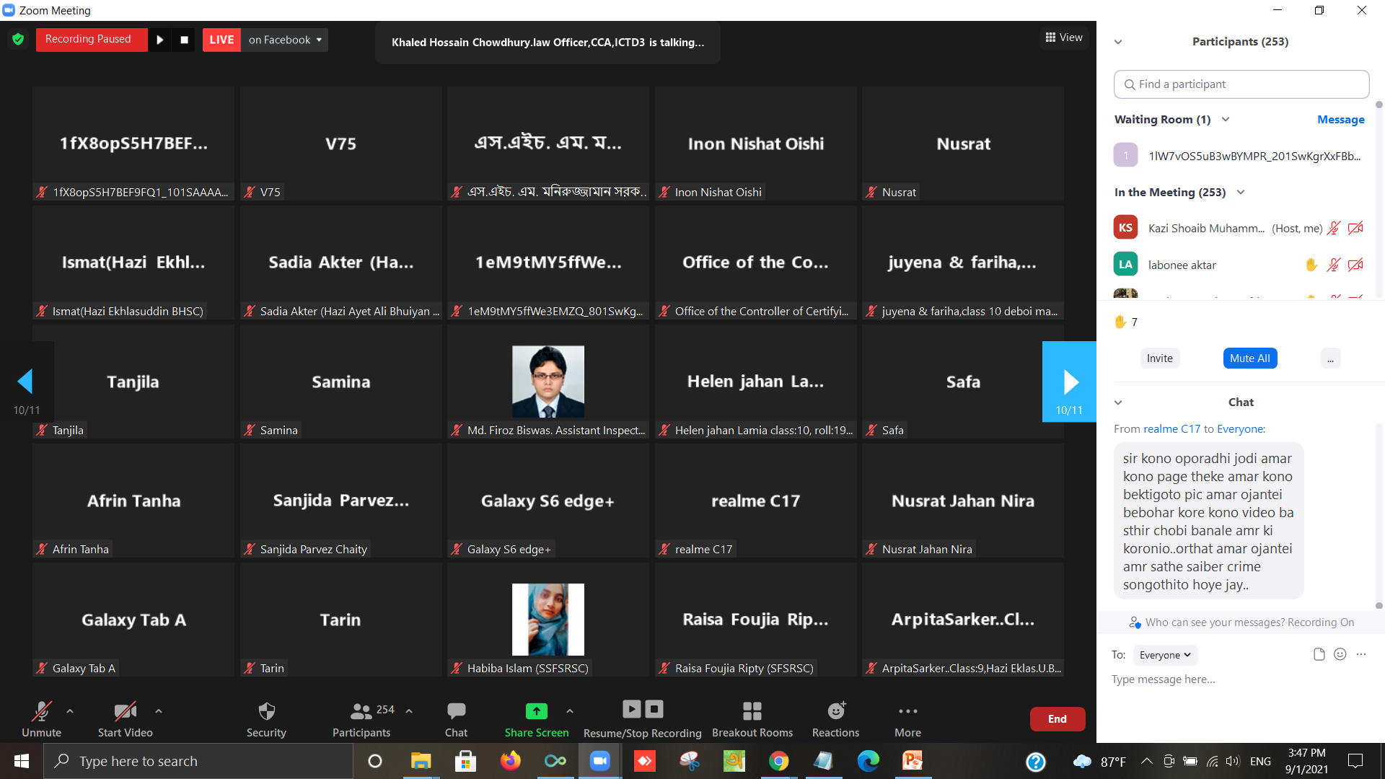The width and height of the screenshot is (1385, 779).
Task: Open Firefox from the taskbar
Action: [510, 761]
